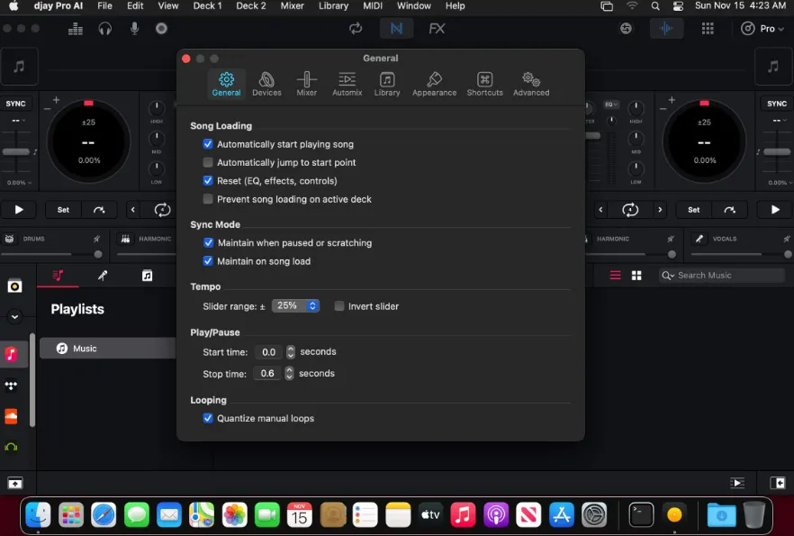This screenshot has height=536, width=794.
Task: Click the microphone icon in toolbar
Action: click(134, 28)
